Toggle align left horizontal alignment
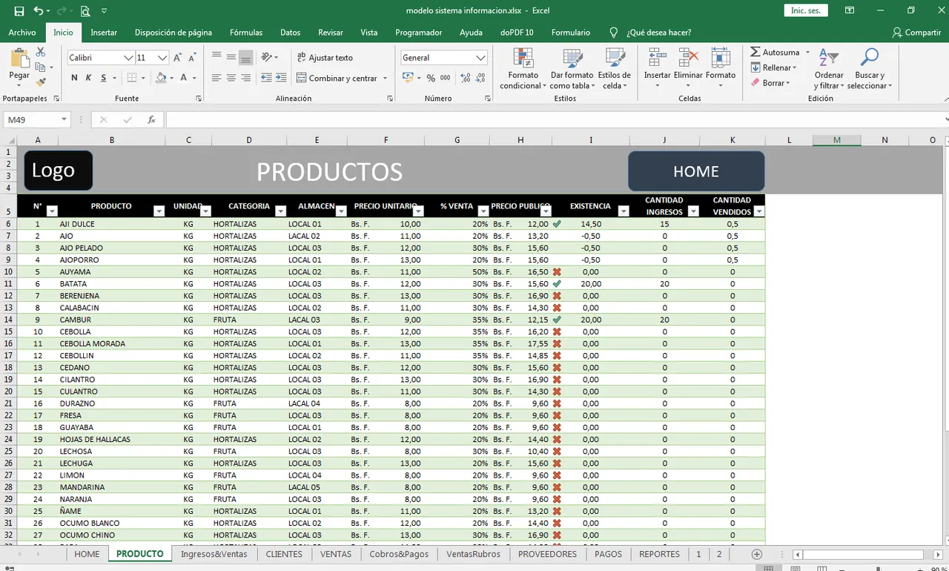This screenshot has width=949, height=571. 216,78
